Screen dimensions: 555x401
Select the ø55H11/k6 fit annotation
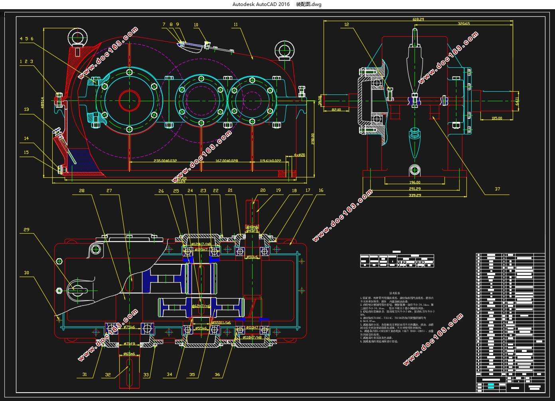point(221,322)
